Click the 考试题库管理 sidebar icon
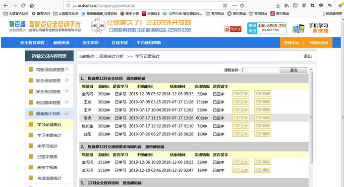 coord(31,102)
